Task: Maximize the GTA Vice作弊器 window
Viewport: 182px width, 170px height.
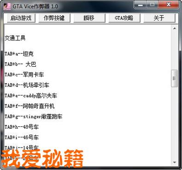Action: click(x=152, y=5)
